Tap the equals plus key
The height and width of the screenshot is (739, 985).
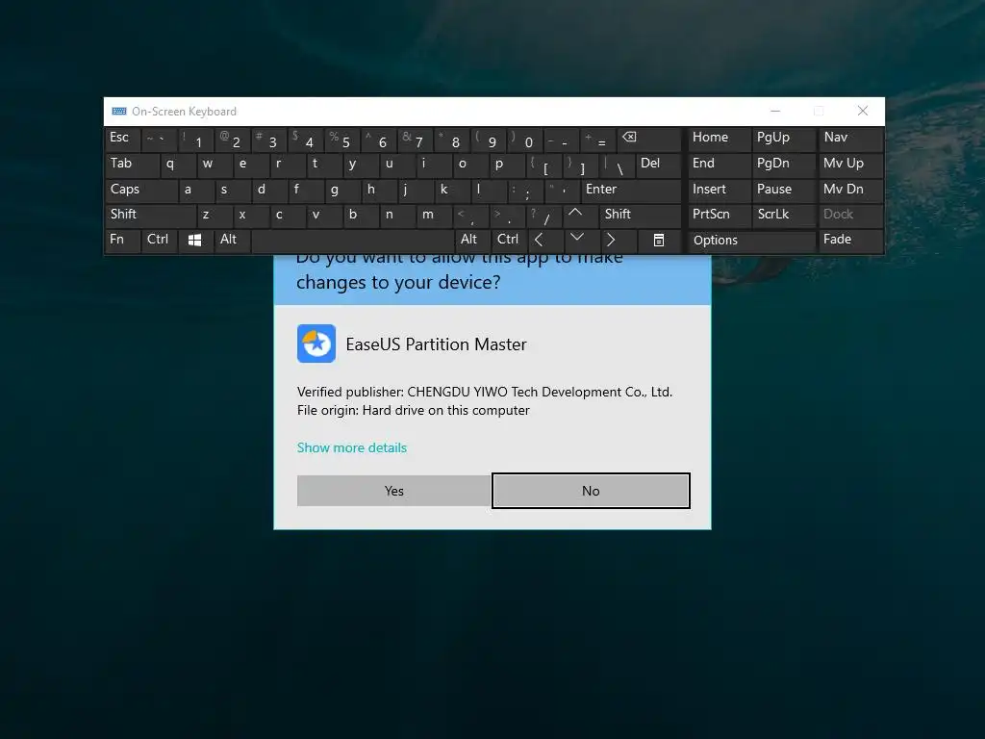(x=598, y=139)
